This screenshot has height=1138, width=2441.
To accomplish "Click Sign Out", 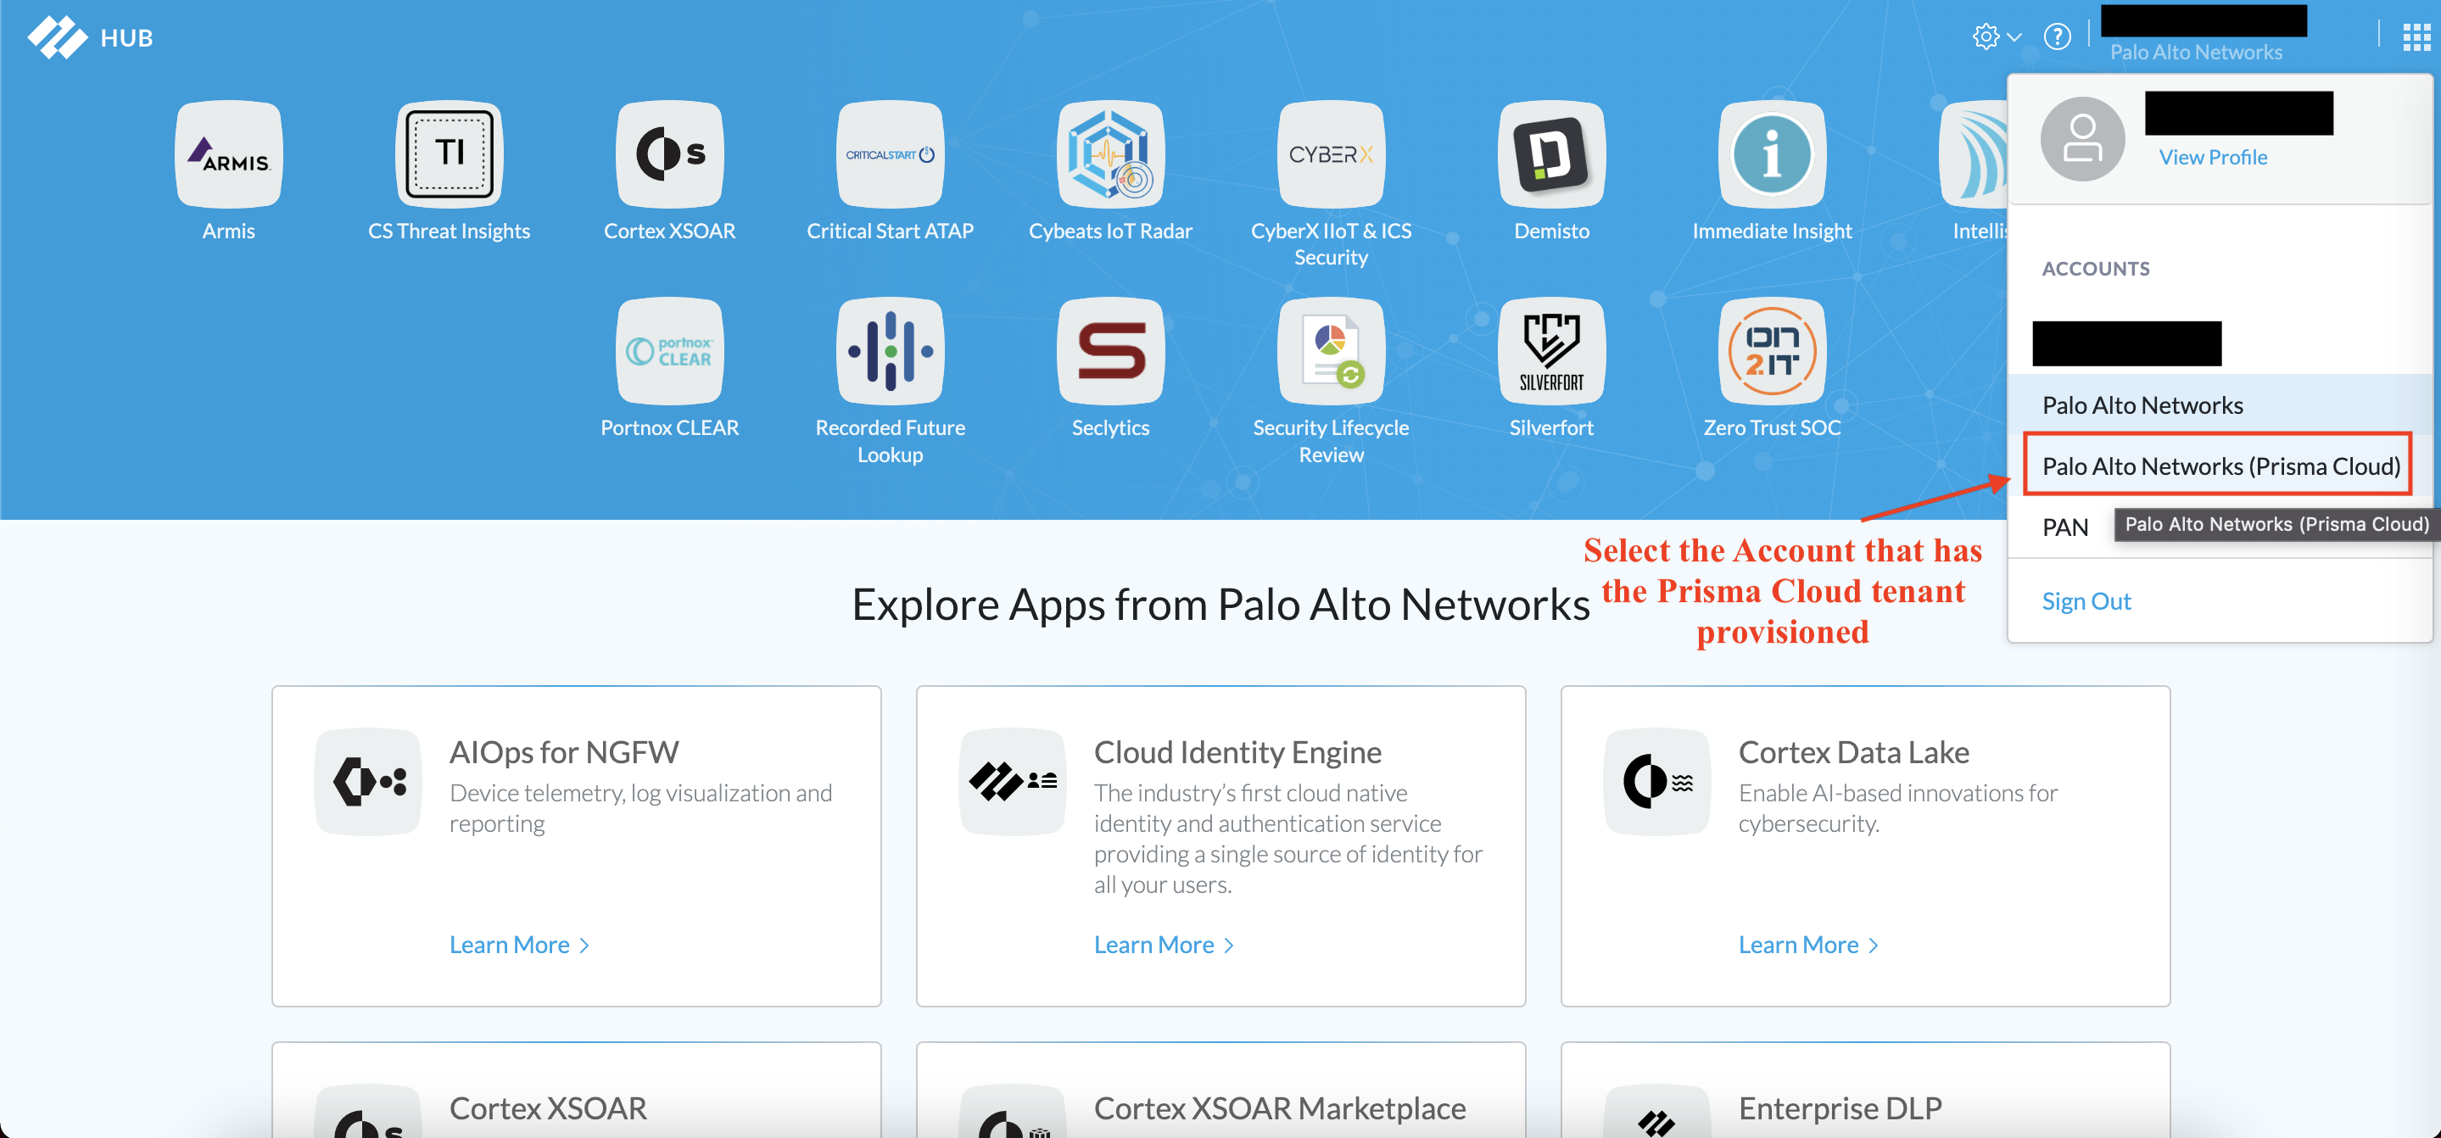I will (2085, 600).
